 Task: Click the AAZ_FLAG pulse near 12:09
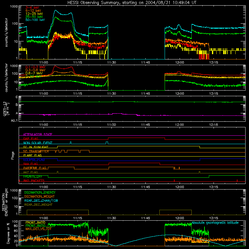pyautogui.click(x=200, y=172)
